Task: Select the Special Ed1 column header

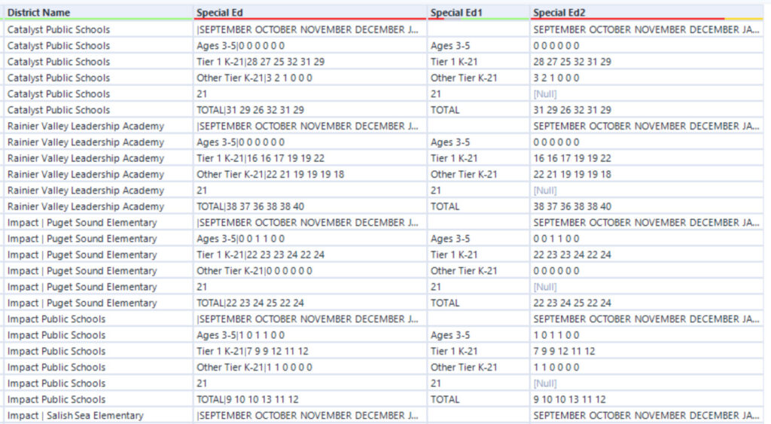Action: pyautogui.click(x=478, y=12)
